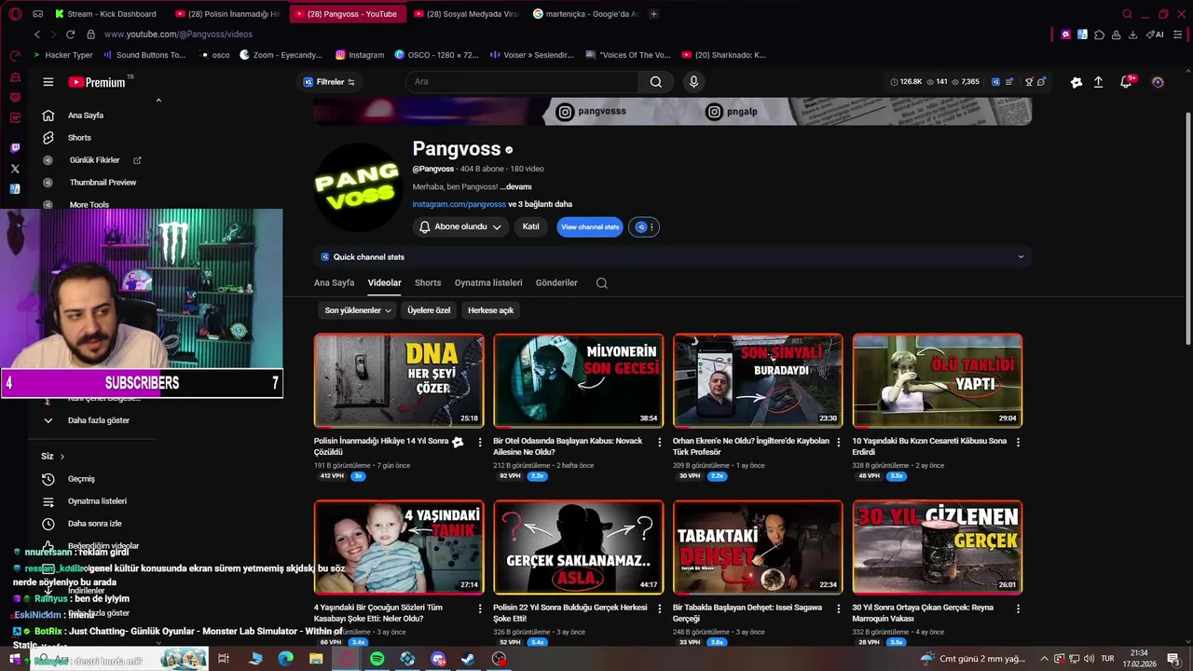This screenshot has width=1193, height=671.
Task: Click the Twitch icon in browser sidebar
Action: point(15,147)
